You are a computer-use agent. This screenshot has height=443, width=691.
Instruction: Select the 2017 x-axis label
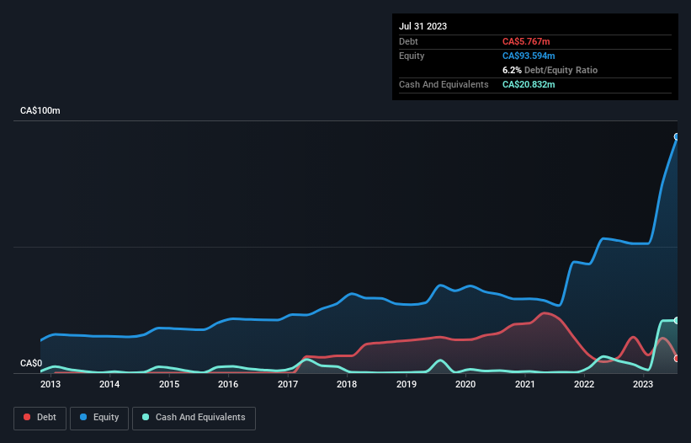point(288,384)
